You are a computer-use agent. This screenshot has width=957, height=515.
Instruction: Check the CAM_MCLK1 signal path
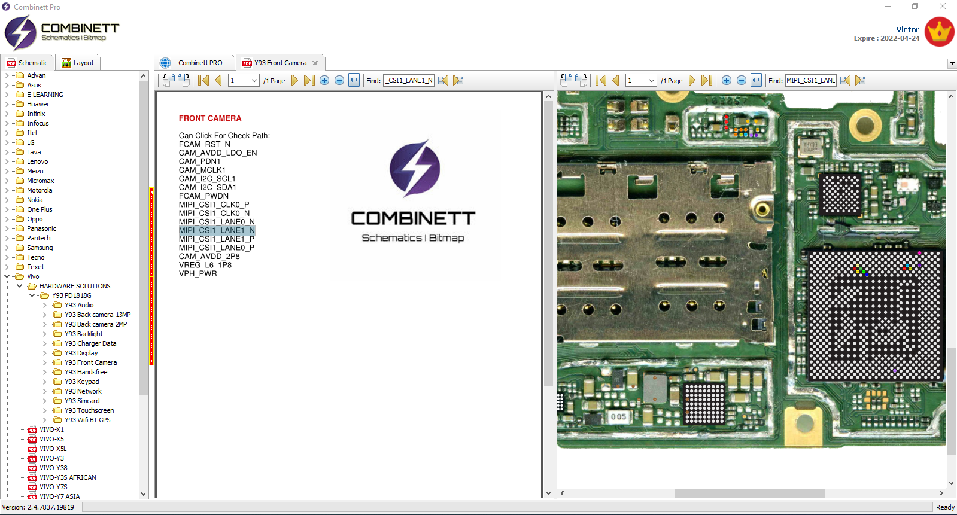pyautogui.click(x=202, y=170)
